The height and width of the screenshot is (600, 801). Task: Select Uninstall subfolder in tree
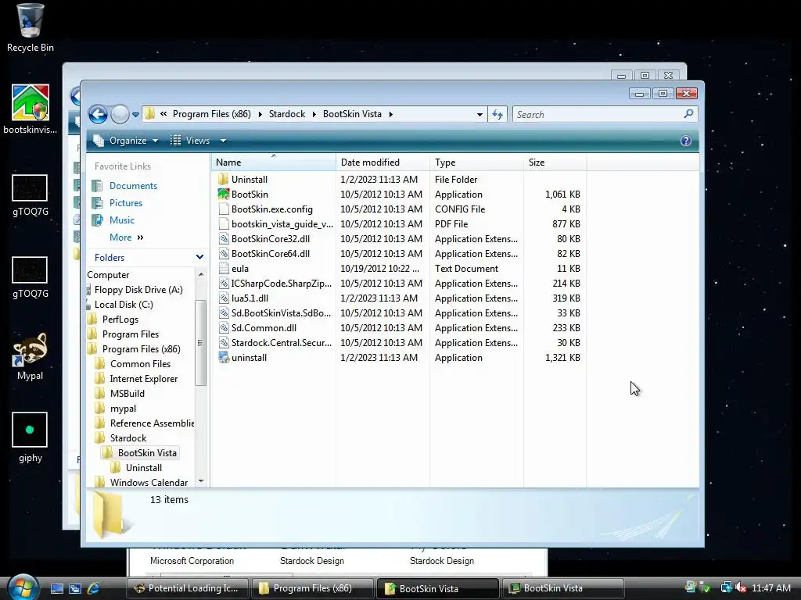[144, 468]
